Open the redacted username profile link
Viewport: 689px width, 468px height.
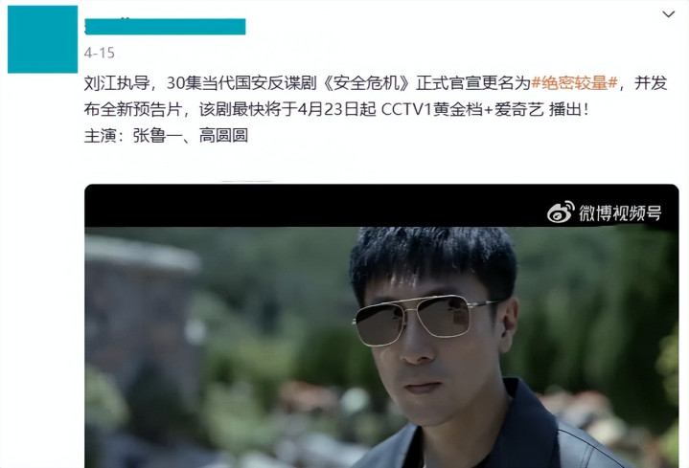point(165,27)
